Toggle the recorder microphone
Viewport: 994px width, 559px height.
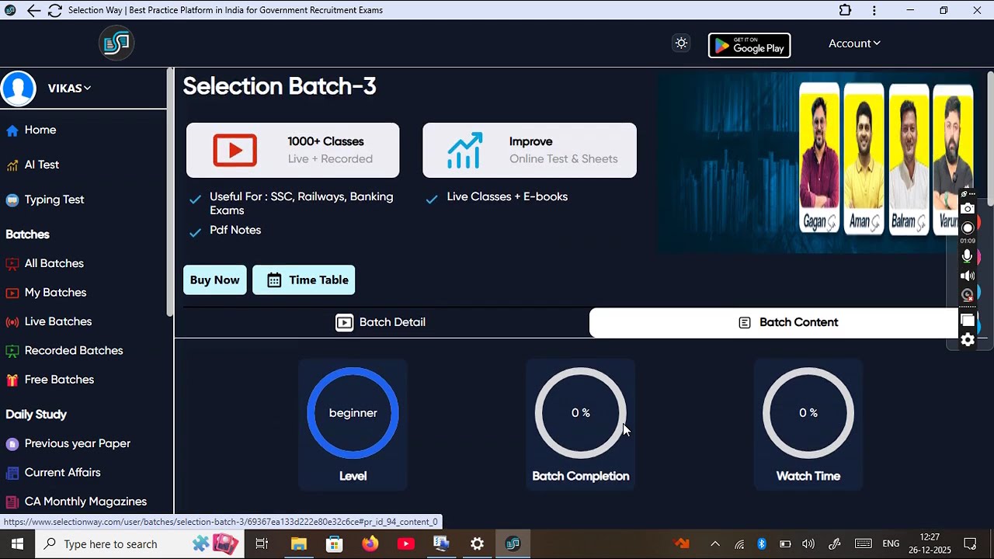[968, 256]
